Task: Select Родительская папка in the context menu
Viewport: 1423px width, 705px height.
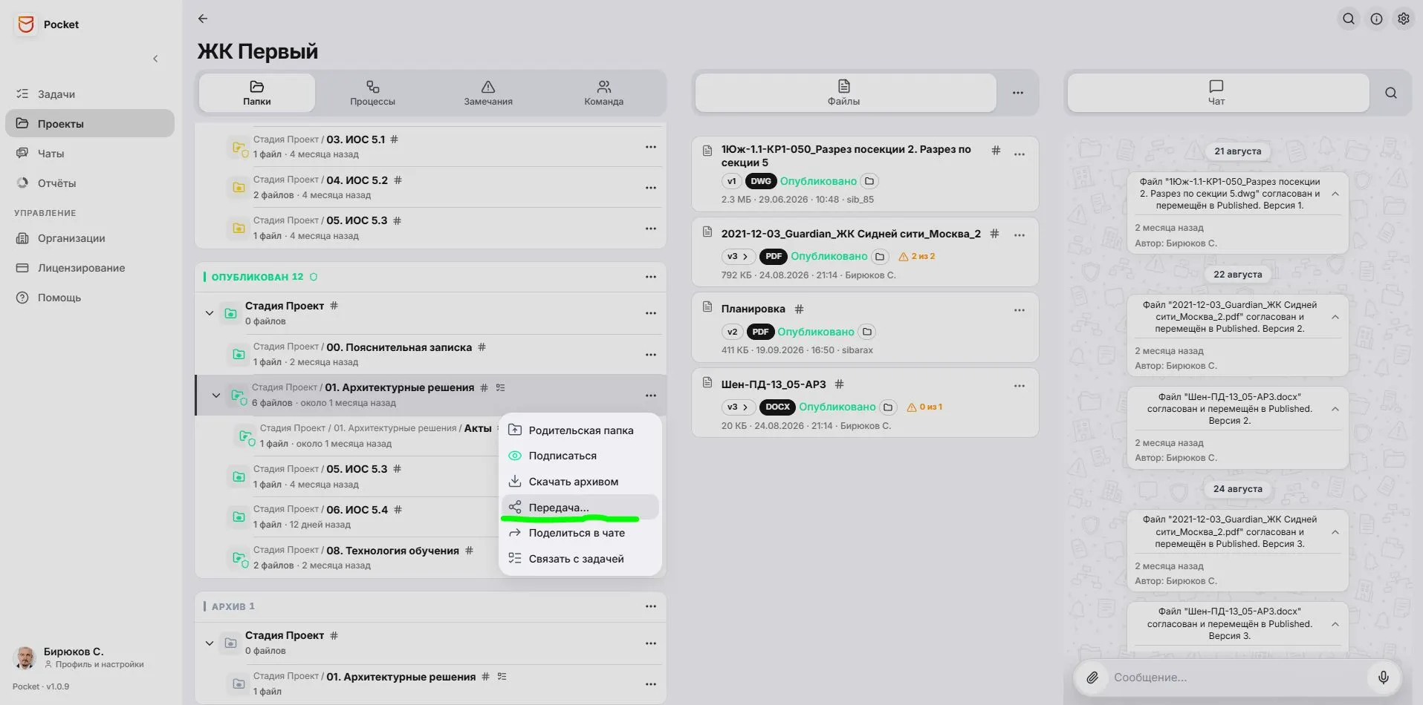Action: [580, 430]
